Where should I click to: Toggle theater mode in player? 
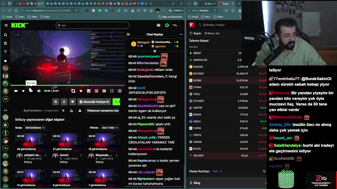[x=104, y=91]
